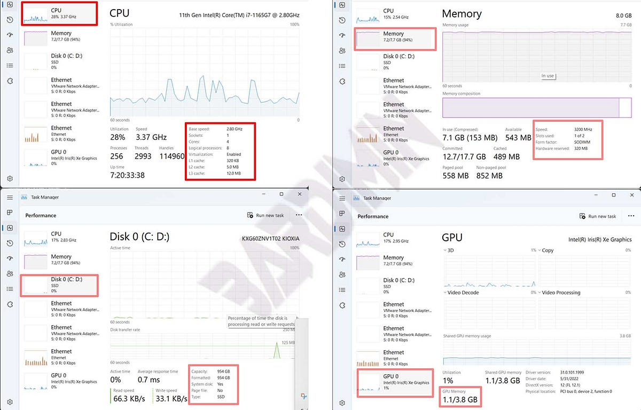Select Performance icon in Disk 0 window sidebar
The width and height of the screenshot is (641, 410).
click(10, 228)
